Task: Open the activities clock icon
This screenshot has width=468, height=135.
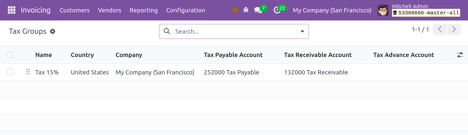Action: click(277, 10)
